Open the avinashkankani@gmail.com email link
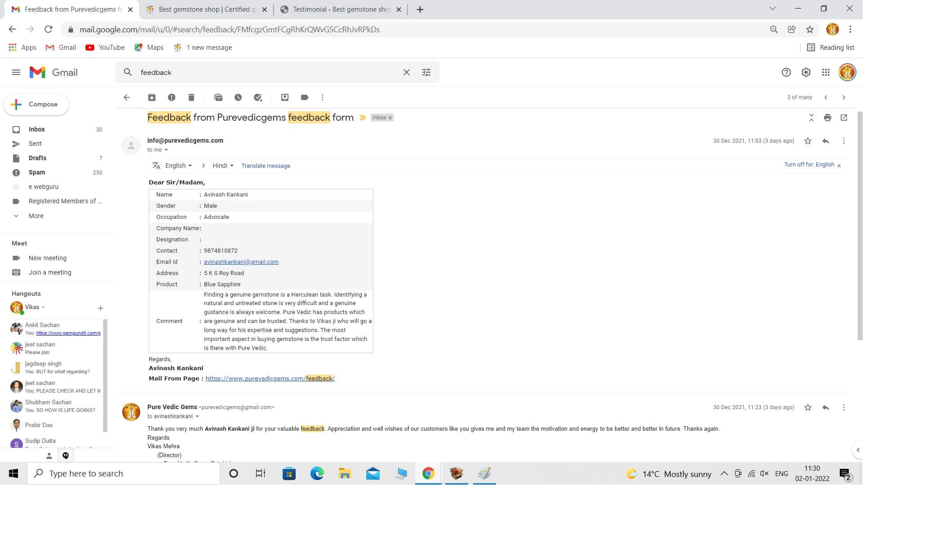The height and width of the screenshot is (542, 931). point(241,262)
